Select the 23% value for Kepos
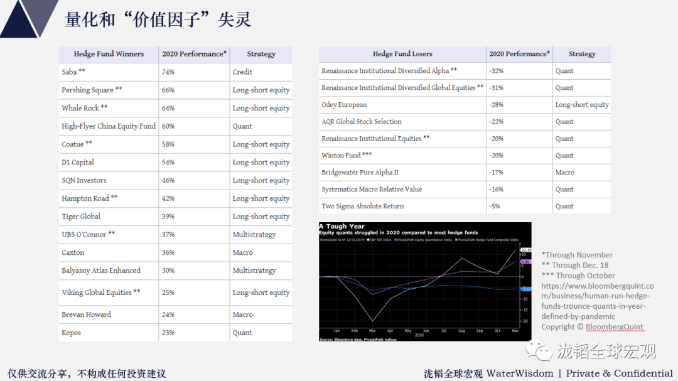 [x=168, y=333]
